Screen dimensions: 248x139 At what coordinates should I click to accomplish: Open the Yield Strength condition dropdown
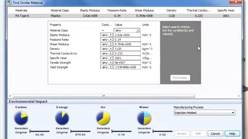pyautogui.click(x=111, y=67)
